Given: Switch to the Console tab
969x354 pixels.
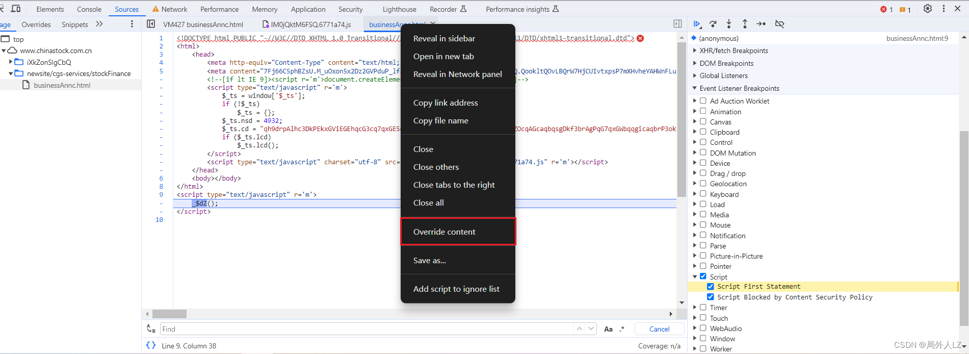Looking at the screenshot, I should (x=89, y=9).
